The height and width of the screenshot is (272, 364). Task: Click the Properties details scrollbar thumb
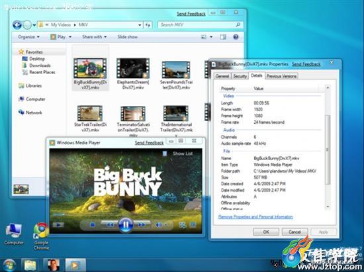click(x=328, y=150)
